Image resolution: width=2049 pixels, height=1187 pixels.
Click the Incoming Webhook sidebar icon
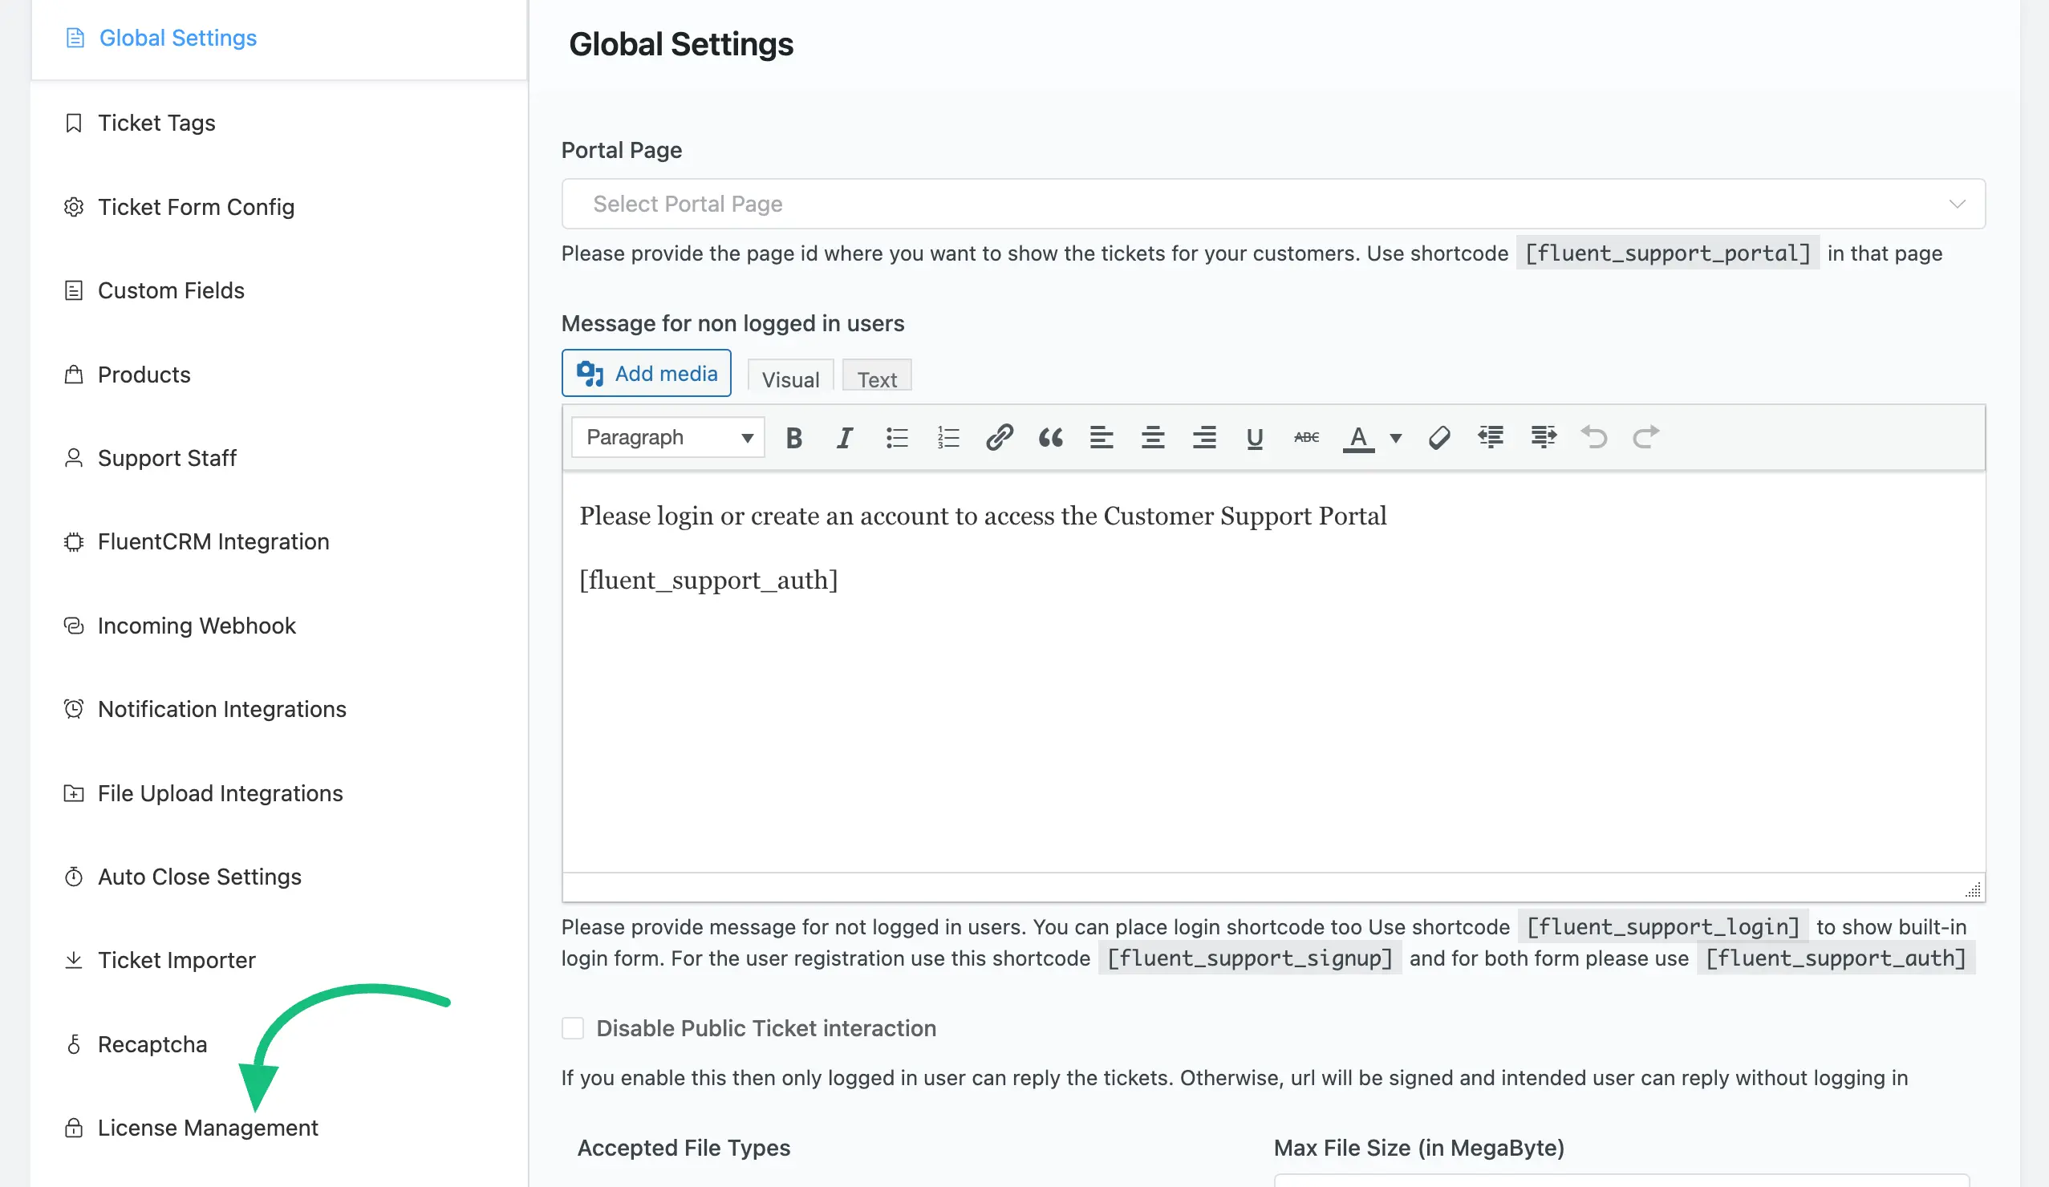tap(74, 625)
